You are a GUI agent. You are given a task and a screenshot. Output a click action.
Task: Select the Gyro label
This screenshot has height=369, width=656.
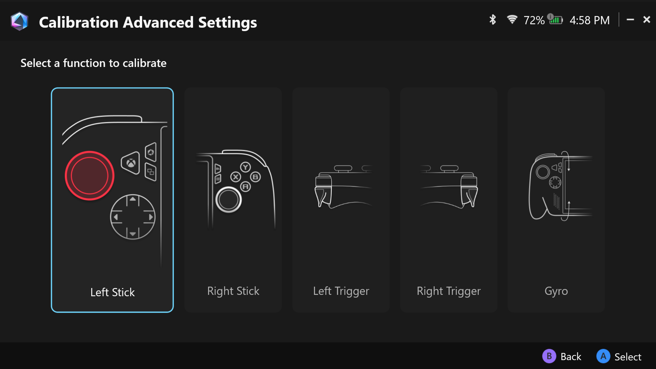[556, 291]
